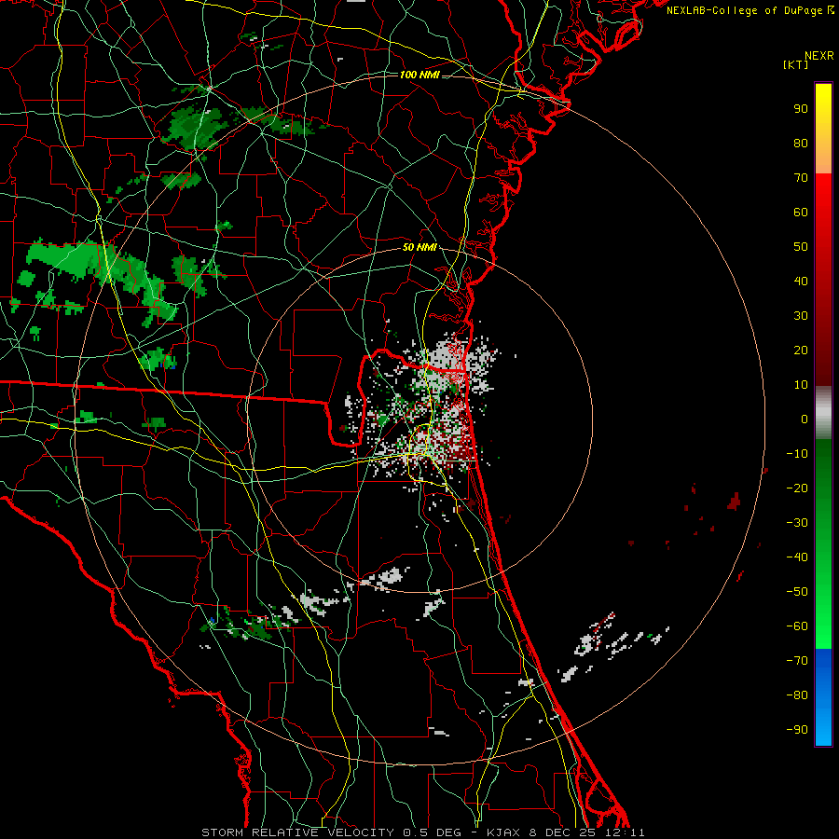Image resolution: width=839 pixels, height=839 pixels.
Task: Pick the blue bottom segment of color bar
Action: coord(823,697)
